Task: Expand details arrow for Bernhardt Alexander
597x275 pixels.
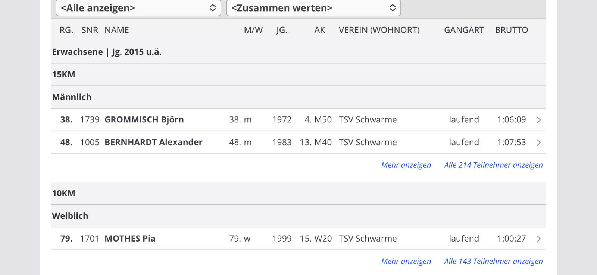Action: [x=538, y=143]
